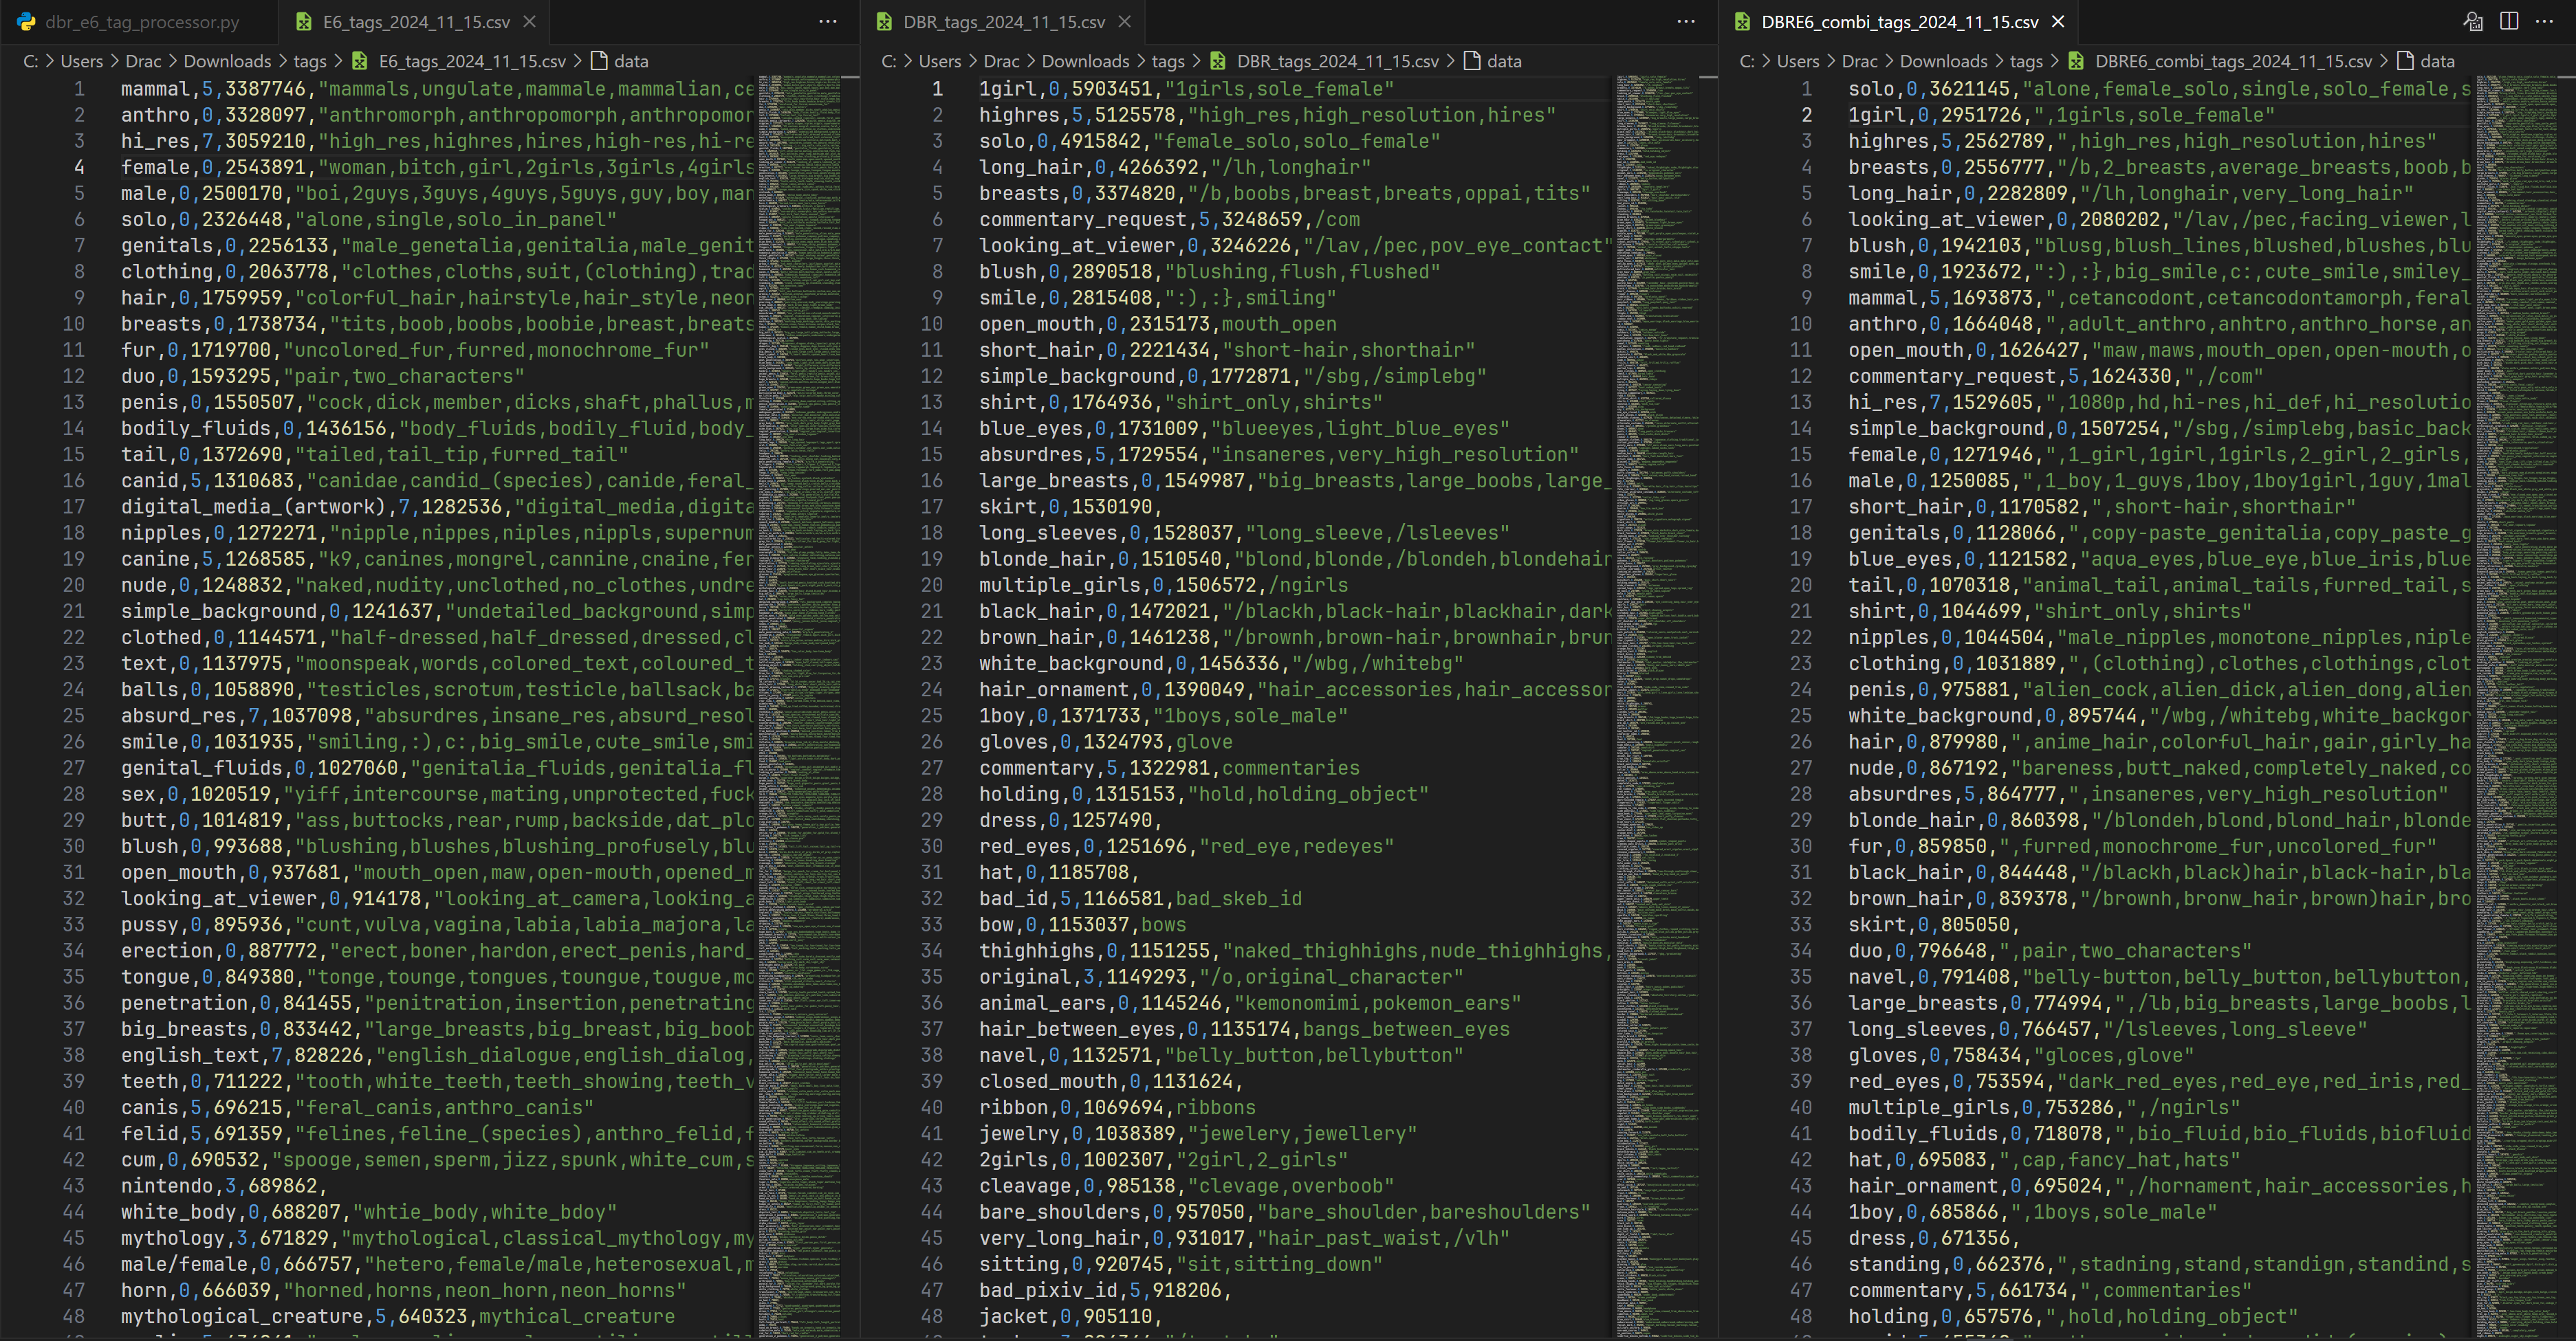This screenshot has height=1341, width=2576.
Task: Open More Actions ellipsis above the E6_tags editor
Action: [x=828, y=21]
